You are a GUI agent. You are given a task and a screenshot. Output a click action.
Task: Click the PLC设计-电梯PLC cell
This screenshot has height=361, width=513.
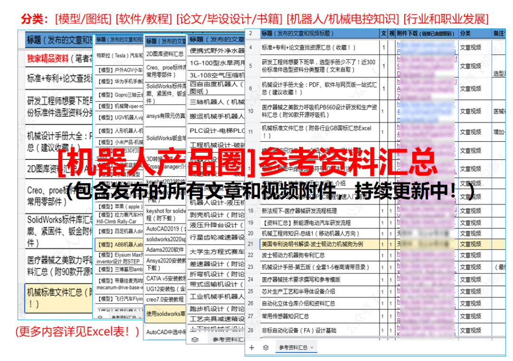click(x=217, y=131)
